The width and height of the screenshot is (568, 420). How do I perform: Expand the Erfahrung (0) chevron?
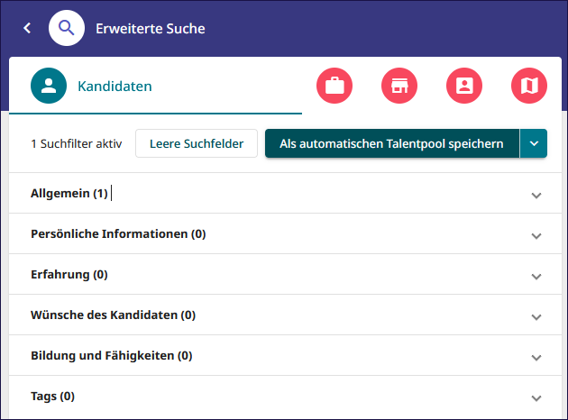(536, 277)
